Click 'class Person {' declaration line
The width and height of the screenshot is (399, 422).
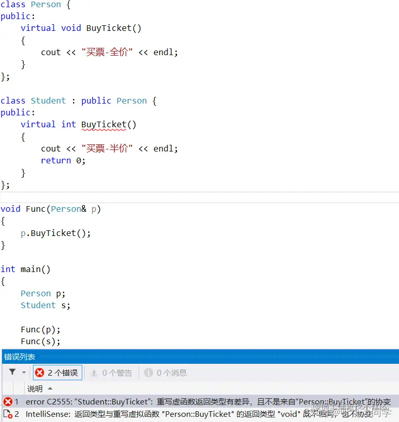coord(35,5)
